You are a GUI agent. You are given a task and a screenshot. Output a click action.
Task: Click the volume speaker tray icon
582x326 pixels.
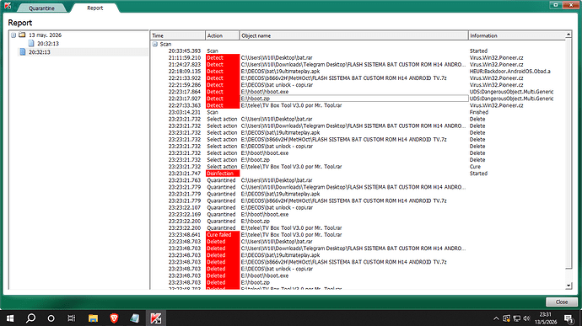click(526, 318)
